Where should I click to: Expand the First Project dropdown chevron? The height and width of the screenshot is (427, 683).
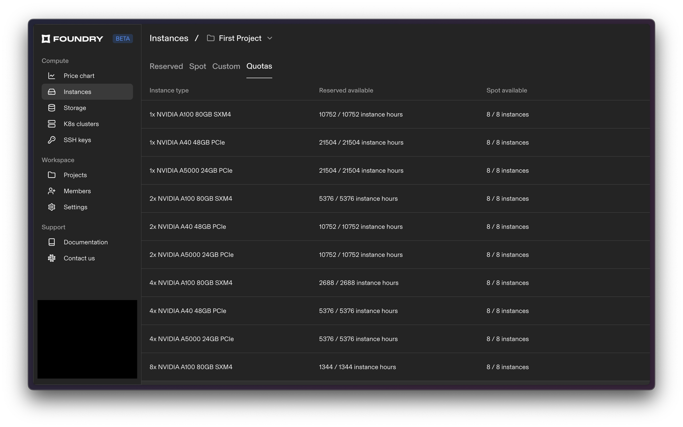pos(269,38)
